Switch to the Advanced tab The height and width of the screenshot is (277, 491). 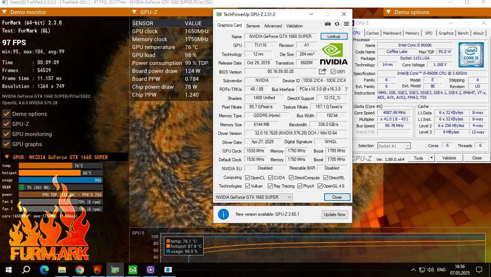click(x=273, y=26)
